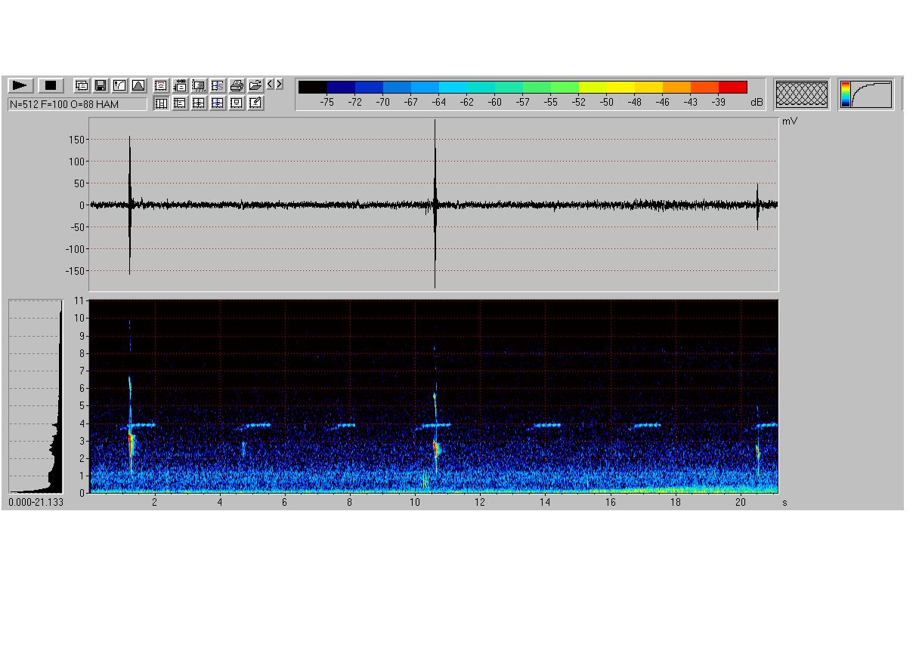This screenshot has height=659, width=919.
Task: Click the crosshatch grid pattern button
Action: tap(802, 94)
